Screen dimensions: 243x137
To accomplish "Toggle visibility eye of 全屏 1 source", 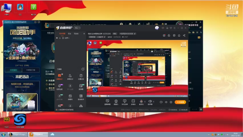I will [x=57, y=38].
